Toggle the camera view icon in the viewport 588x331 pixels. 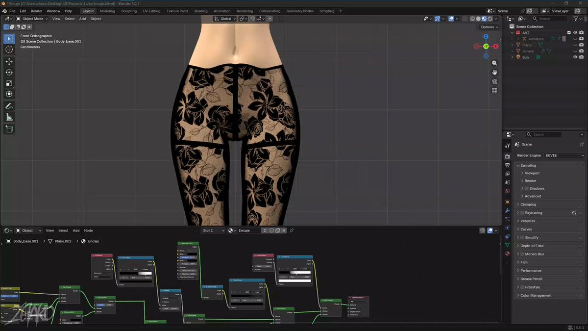pyautogui.click(x=494, y=81)
